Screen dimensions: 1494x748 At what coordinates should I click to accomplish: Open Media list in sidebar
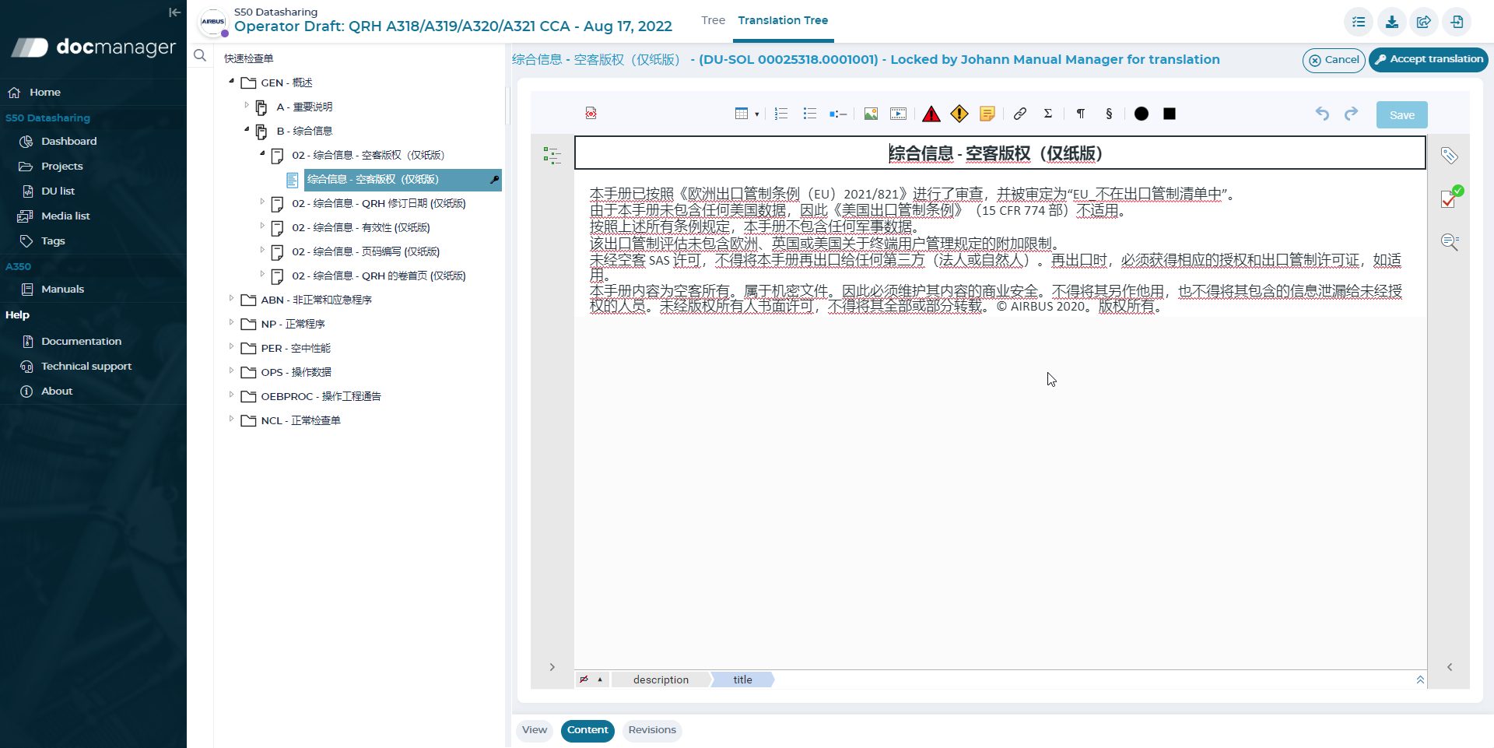point(65,216)
